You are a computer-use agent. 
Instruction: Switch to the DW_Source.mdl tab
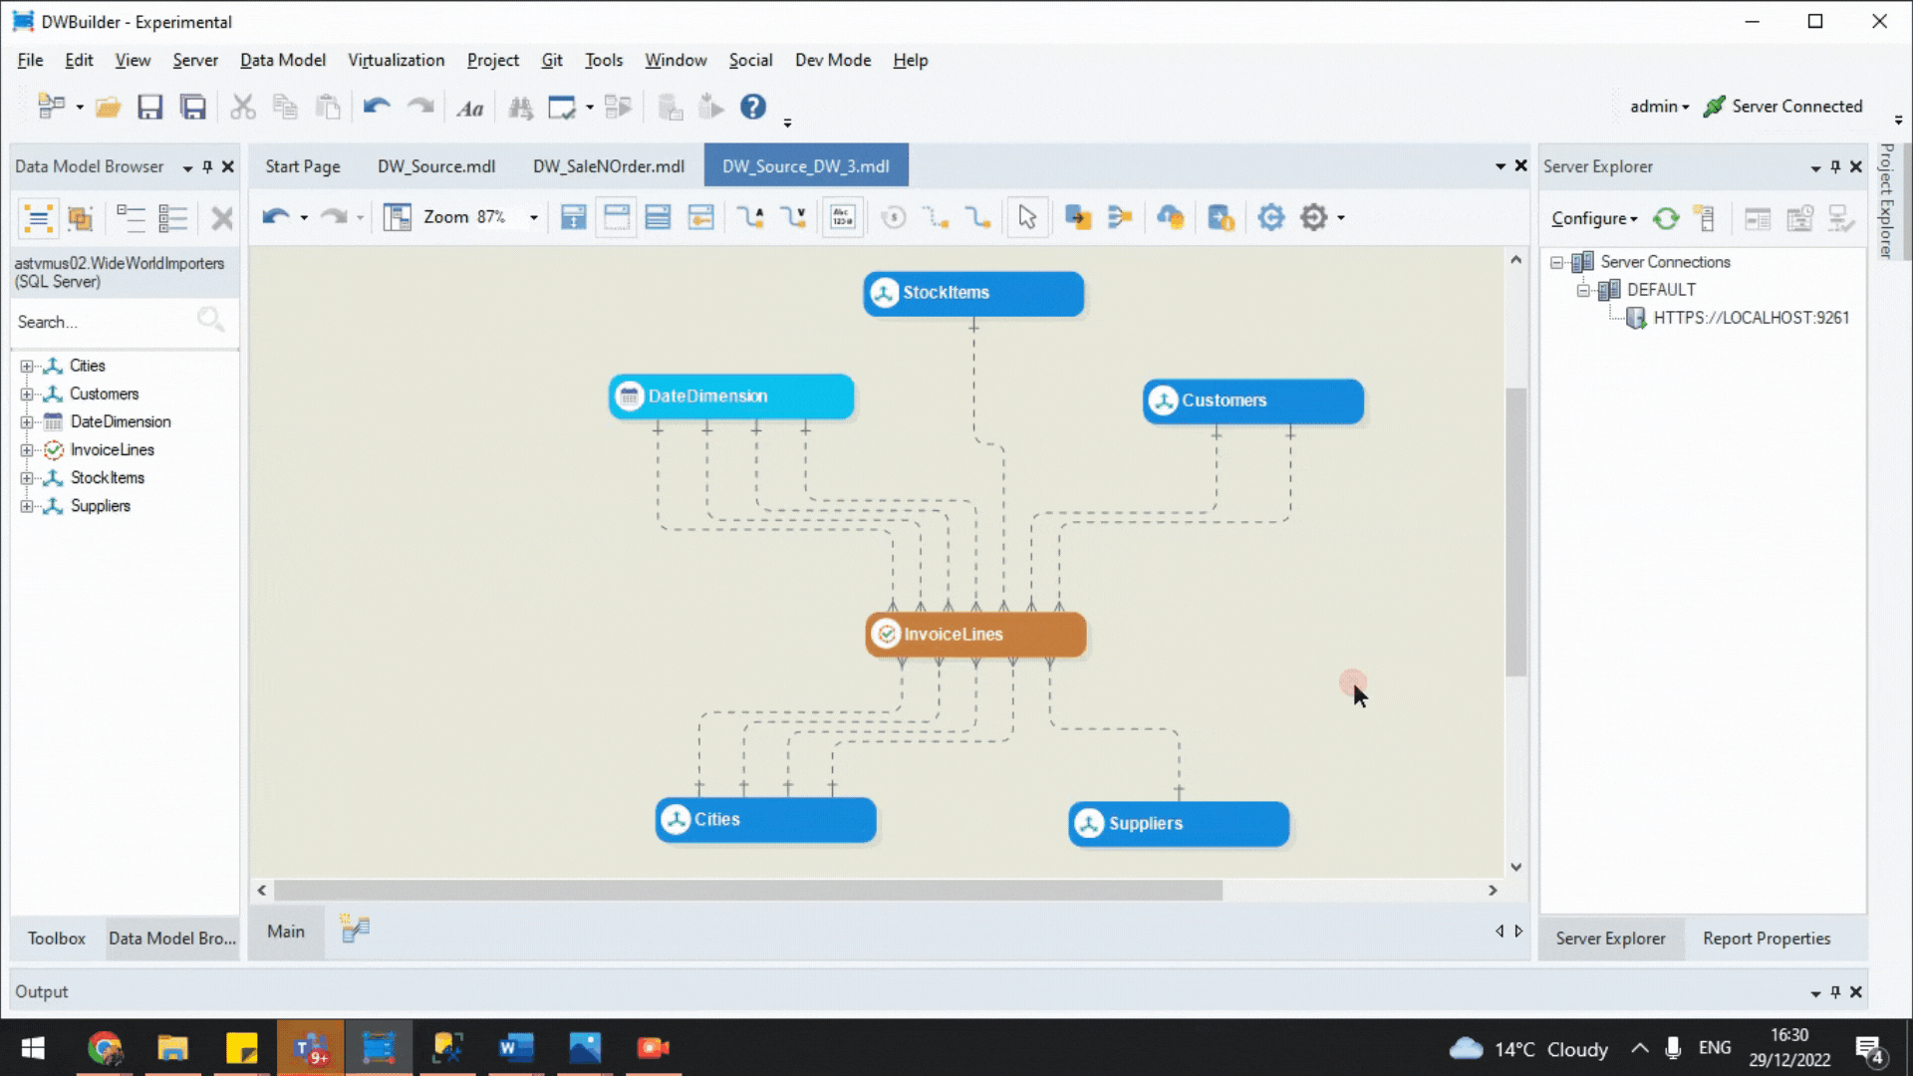pyautogui.click(x=435, y=166)
